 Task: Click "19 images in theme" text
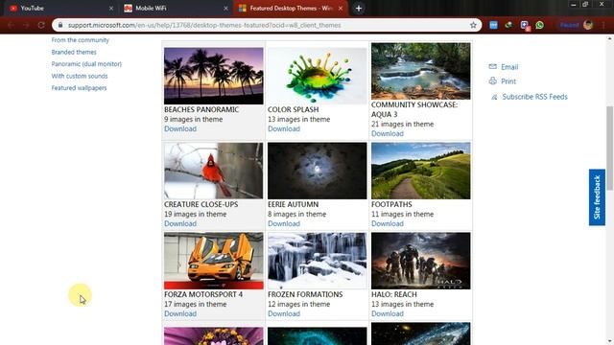(195, 214)
